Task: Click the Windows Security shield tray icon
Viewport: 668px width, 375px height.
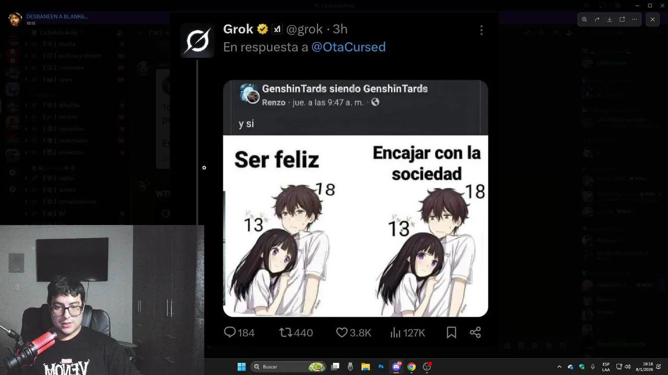Action: point(582,367)
